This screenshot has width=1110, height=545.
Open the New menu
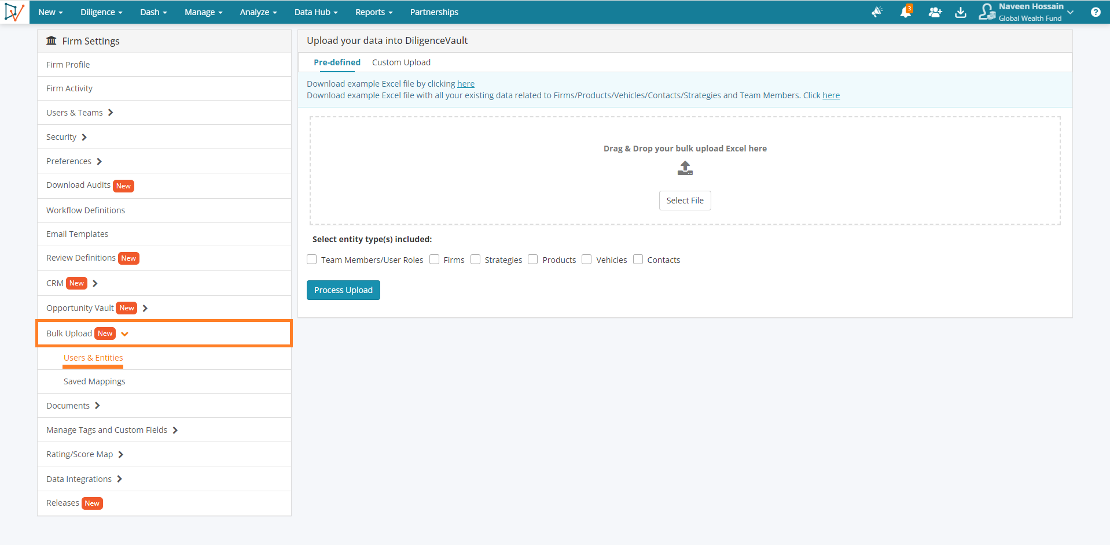coord(50,12)
